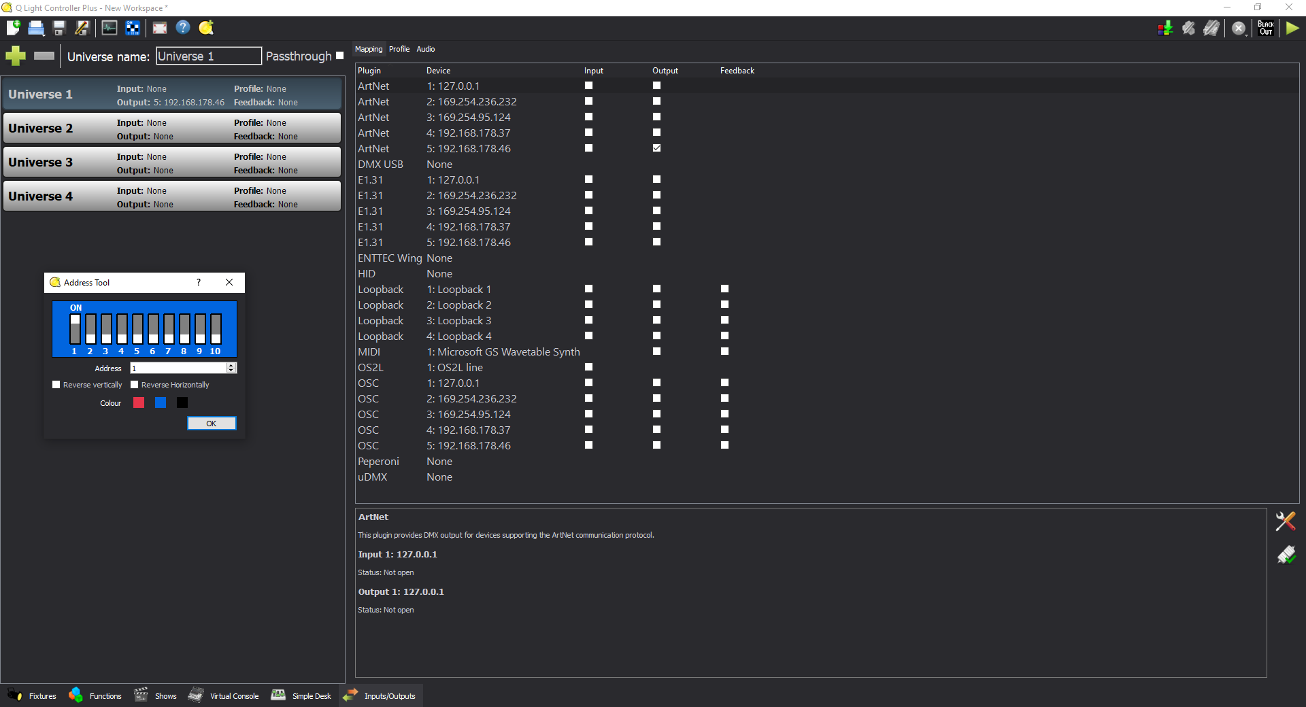Create a new workspace
The image size is (1306, 707).
pyautogui.click(x=14, y=28)
